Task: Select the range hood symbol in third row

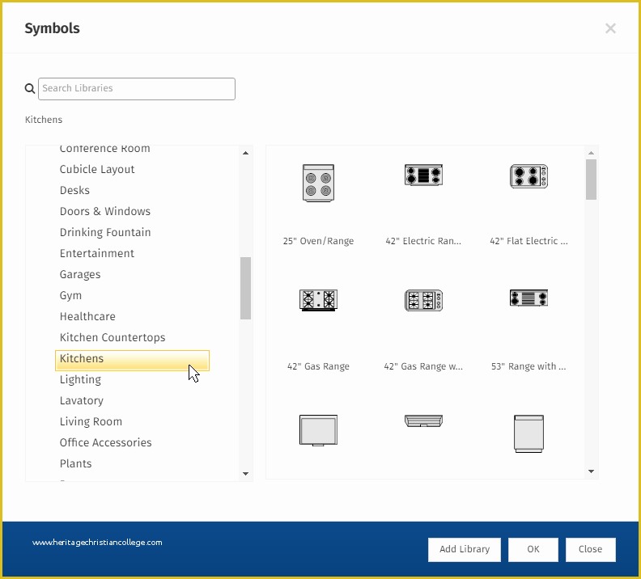Action: tap(423, 421)
